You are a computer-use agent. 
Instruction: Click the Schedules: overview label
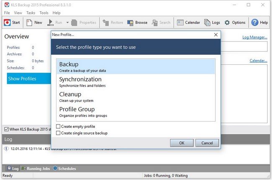pos(15,68)
